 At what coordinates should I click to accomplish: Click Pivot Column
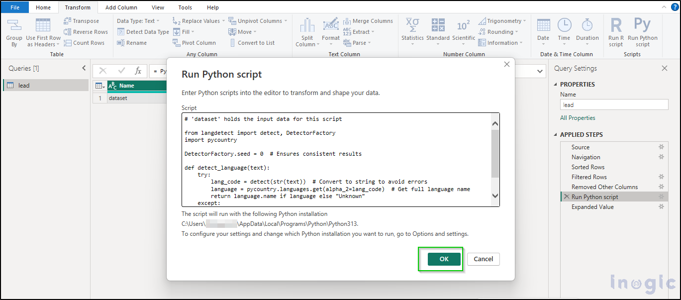(194, 43)
